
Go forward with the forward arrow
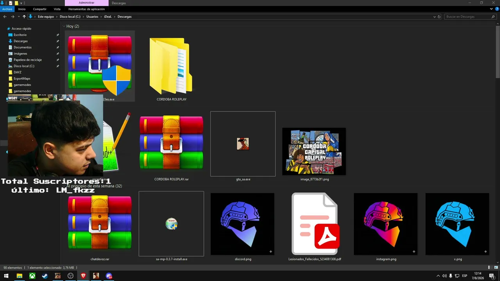[x=12, y=17]
